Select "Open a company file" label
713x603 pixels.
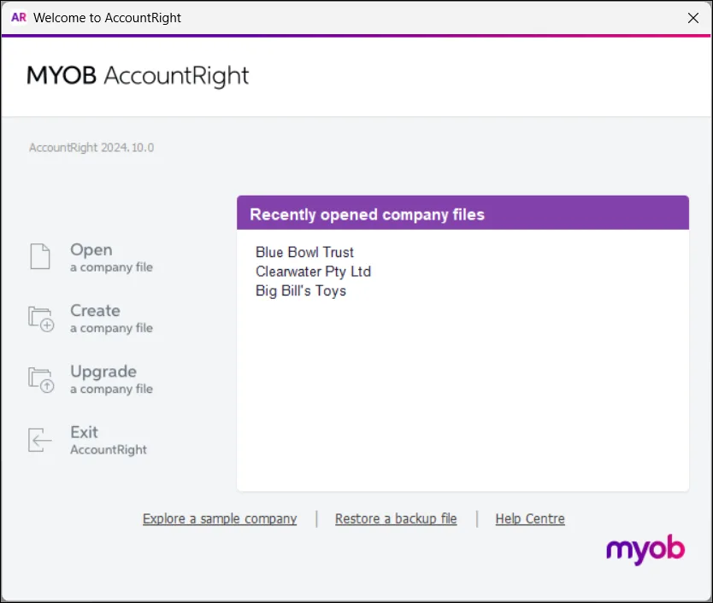coord(111,258)
